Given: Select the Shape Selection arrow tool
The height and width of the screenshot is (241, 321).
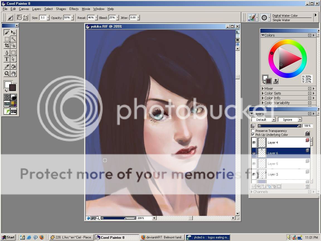Looking at the screenshot, I should (13, 59).
